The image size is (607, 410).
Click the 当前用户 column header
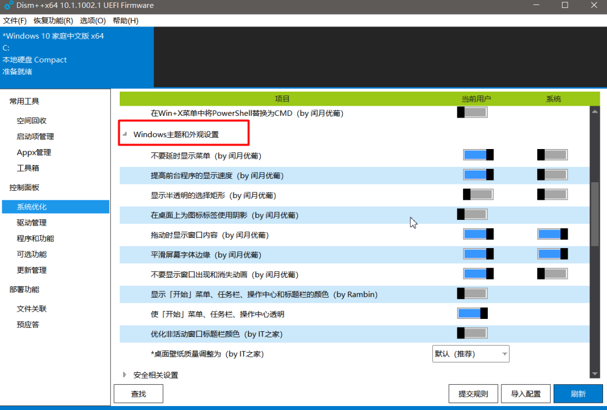476,99
